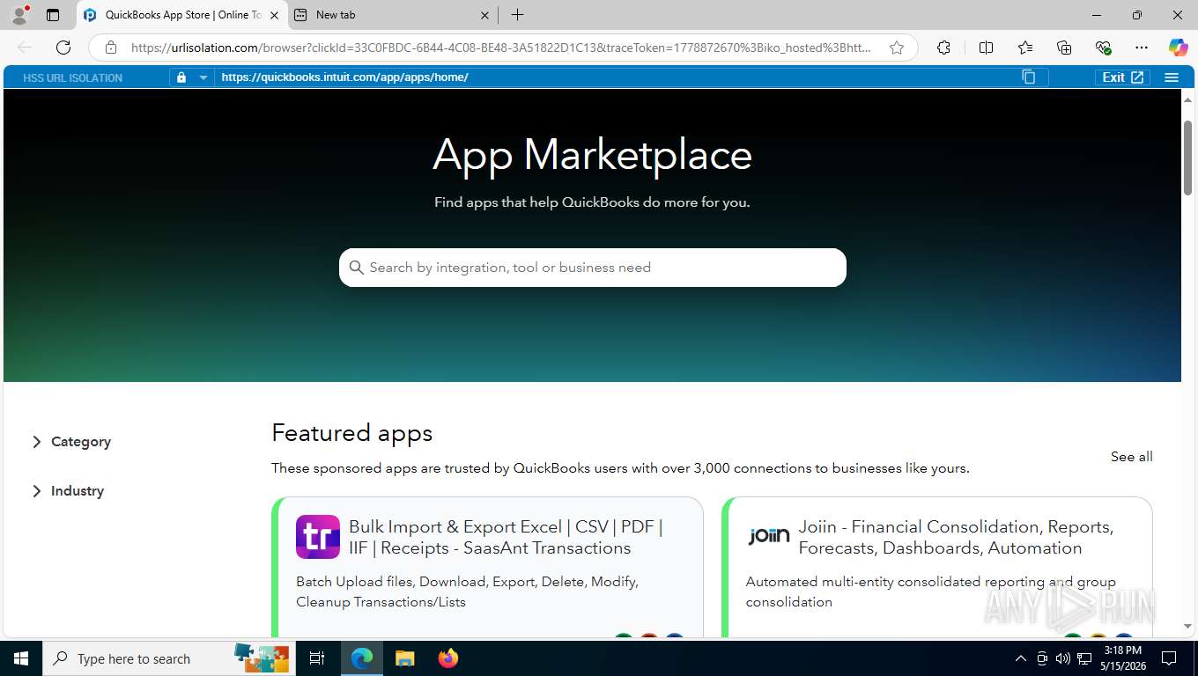This screenshot has width=1198, height=676.
Task: Open the tab actions menu icon
Action: pos(53,15)
